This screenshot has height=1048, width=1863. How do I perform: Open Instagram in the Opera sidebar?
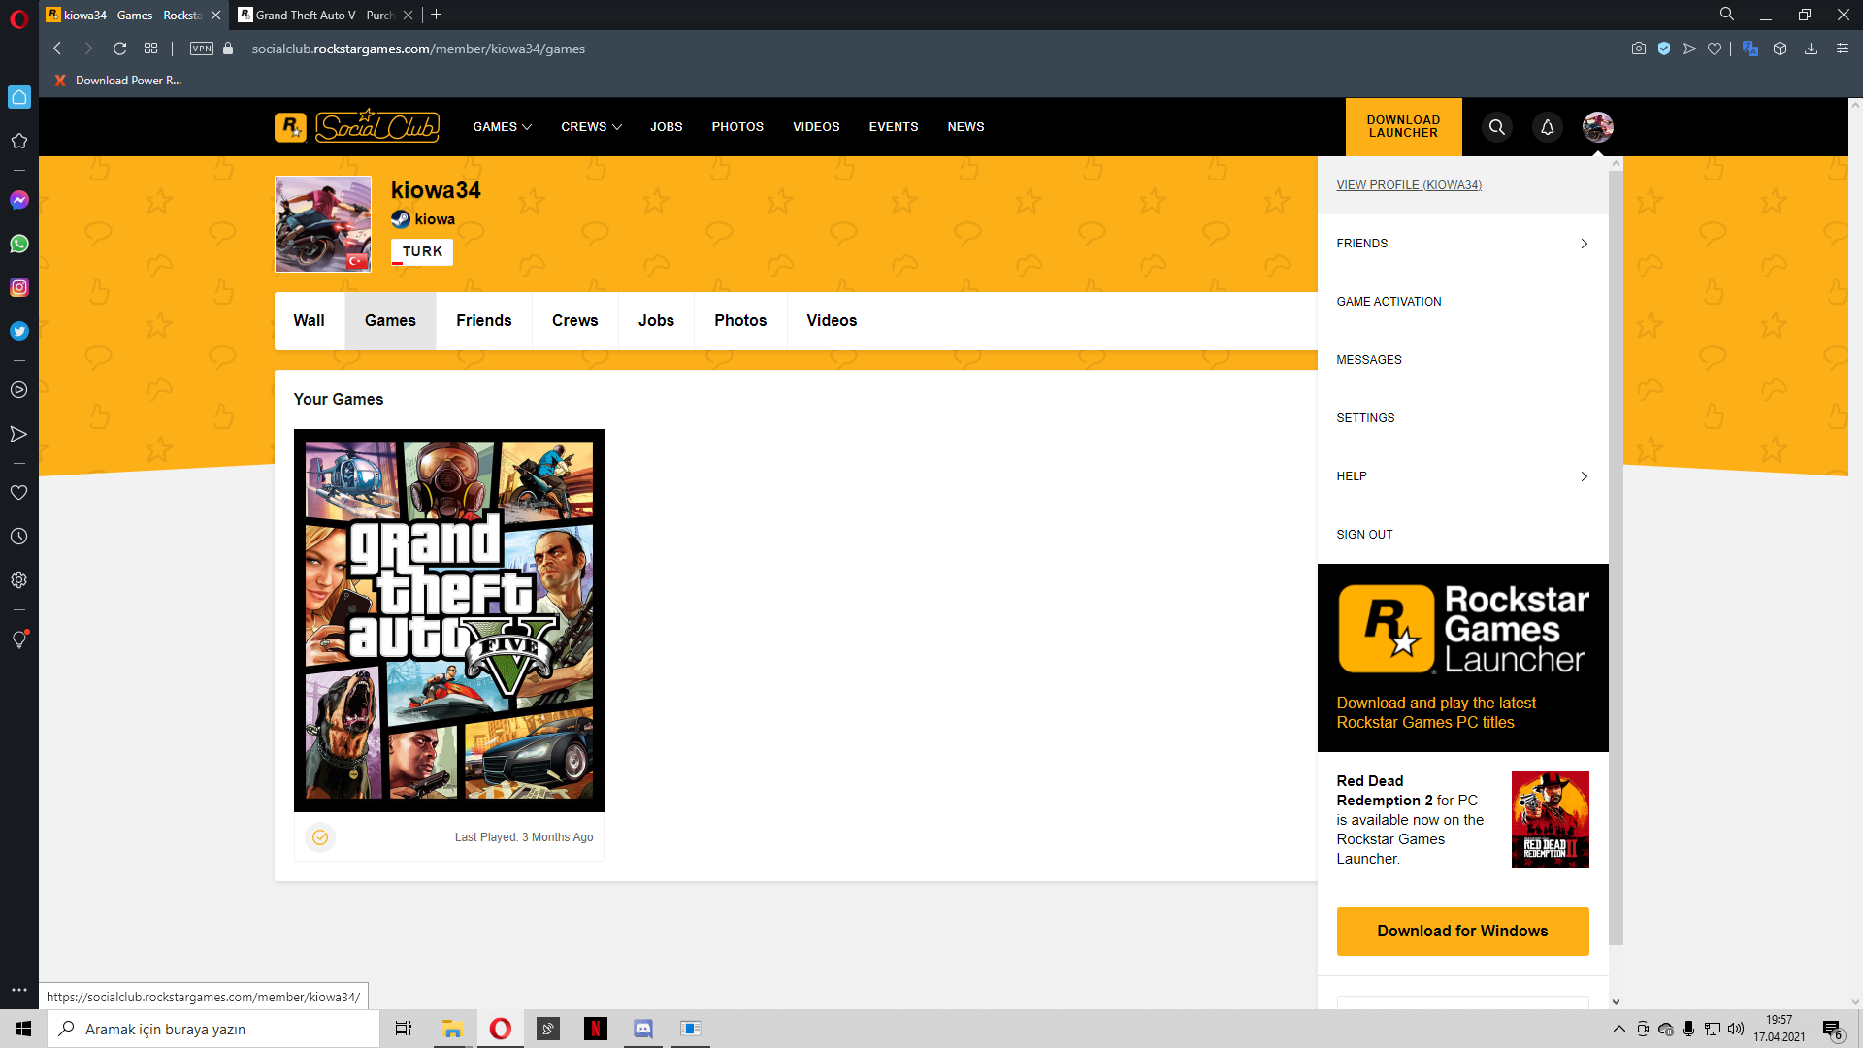(x=19, y=287)
